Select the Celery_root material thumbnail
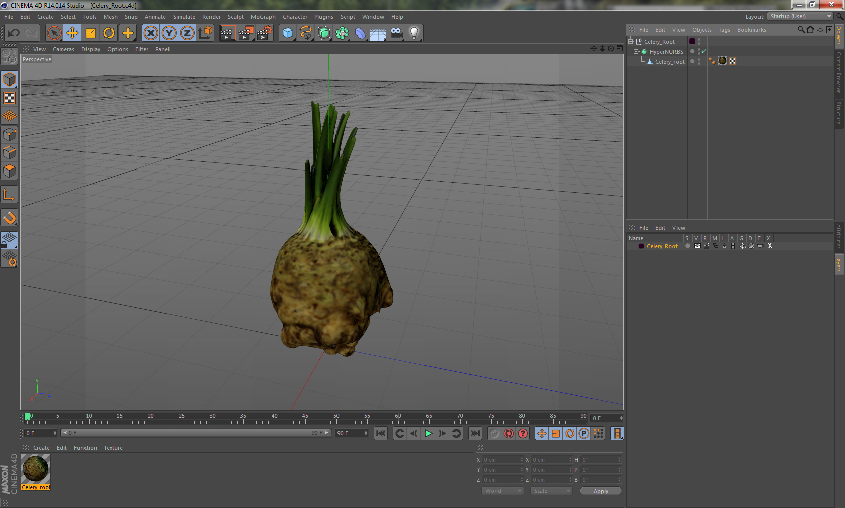The width and height of the screenshot is (845, 508). coord(36,469)
